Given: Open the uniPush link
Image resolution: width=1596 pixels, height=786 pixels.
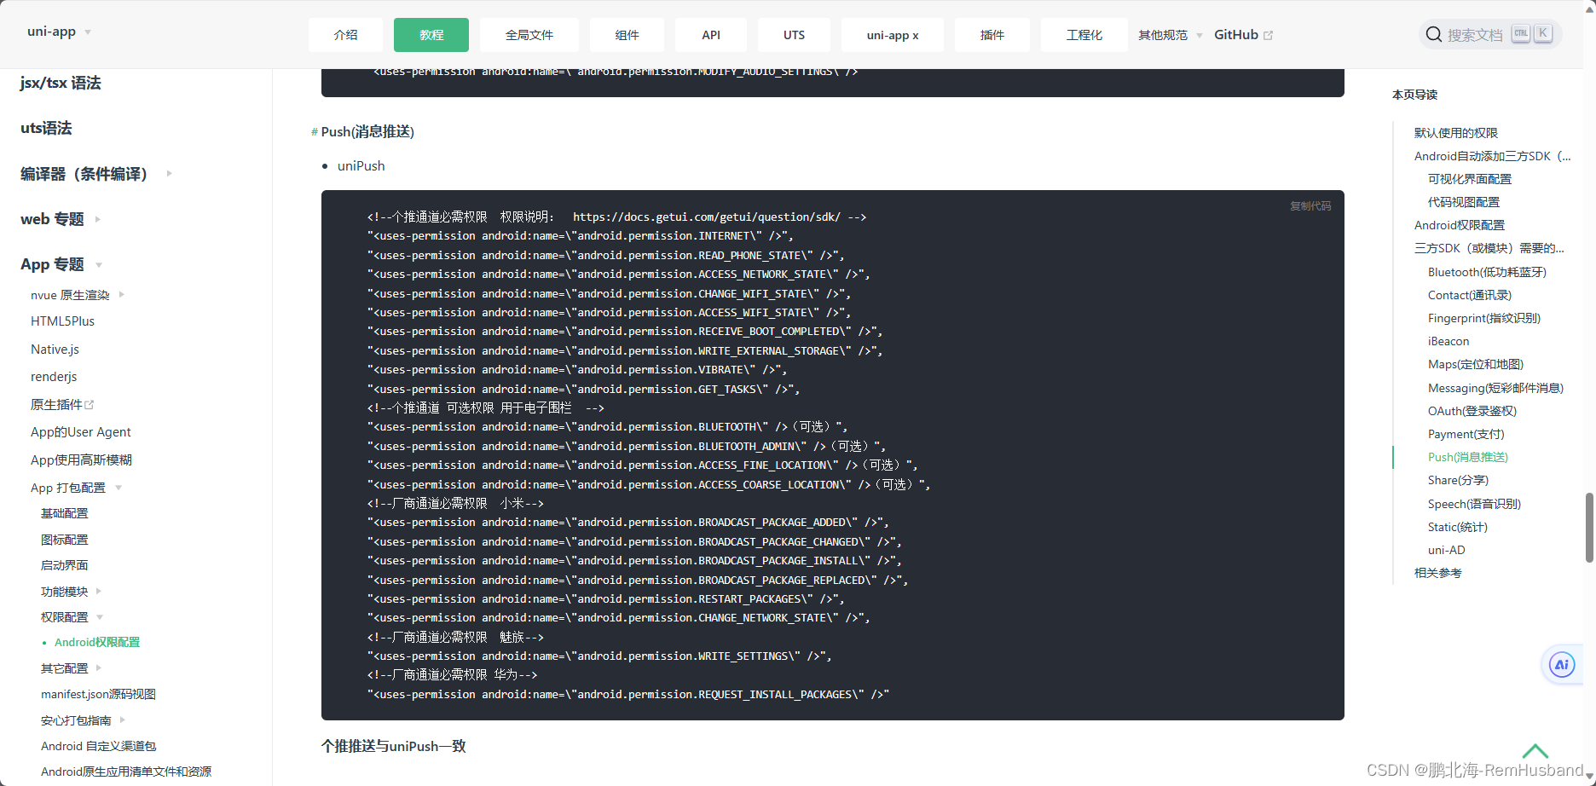Looking at the screenshot, I should point(361,165).
